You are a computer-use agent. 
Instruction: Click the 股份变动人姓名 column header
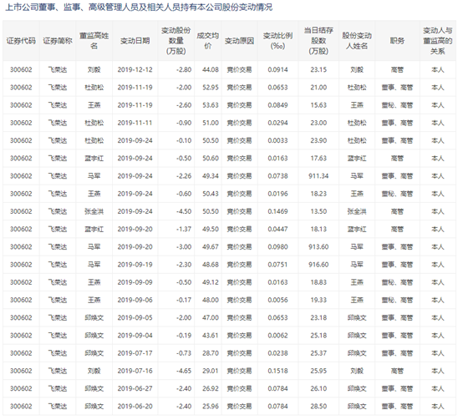(x=357, y=41)
